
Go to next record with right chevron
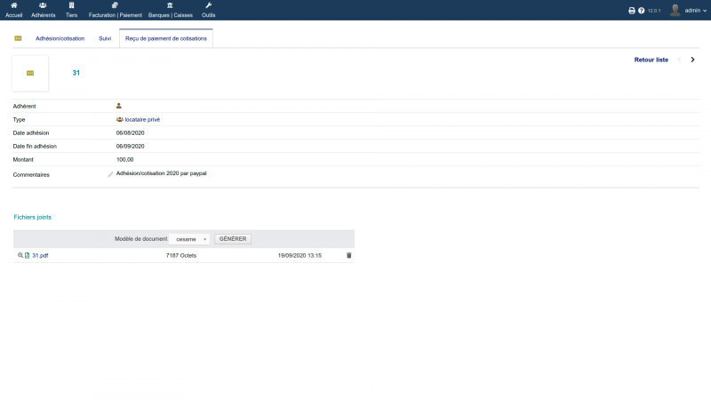[692, 60]
